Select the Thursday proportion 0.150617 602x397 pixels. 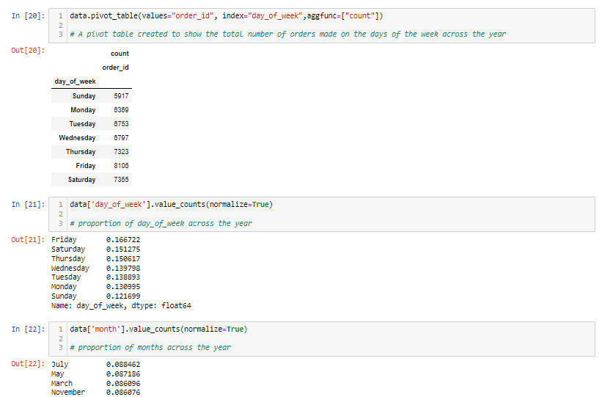coord(123,258)
